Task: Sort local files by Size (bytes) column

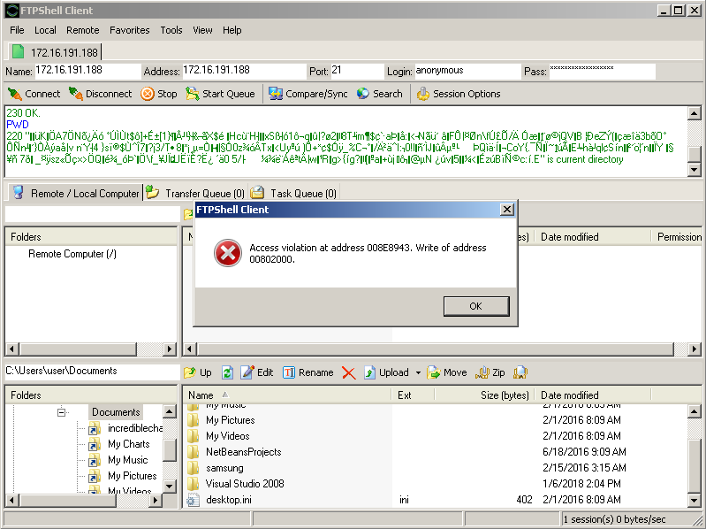Action: pyautogui.click(x=484, y=395)
